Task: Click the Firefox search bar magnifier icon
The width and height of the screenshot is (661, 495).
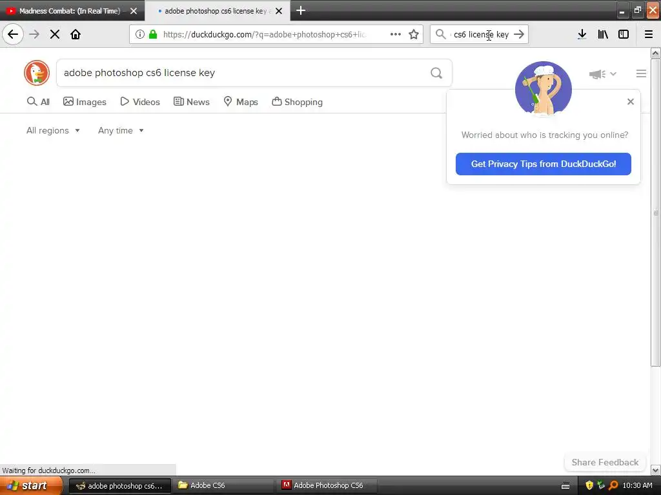Action: pos(440,34)
